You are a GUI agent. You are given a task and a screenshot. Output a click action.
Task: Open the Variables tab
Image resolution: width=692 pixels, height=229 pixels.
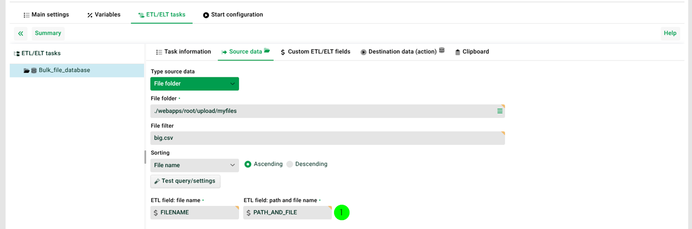[x=103, y=15]
